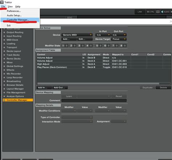Select the Track Decks preferences page

pyautogui.click(x=13, y=55)
